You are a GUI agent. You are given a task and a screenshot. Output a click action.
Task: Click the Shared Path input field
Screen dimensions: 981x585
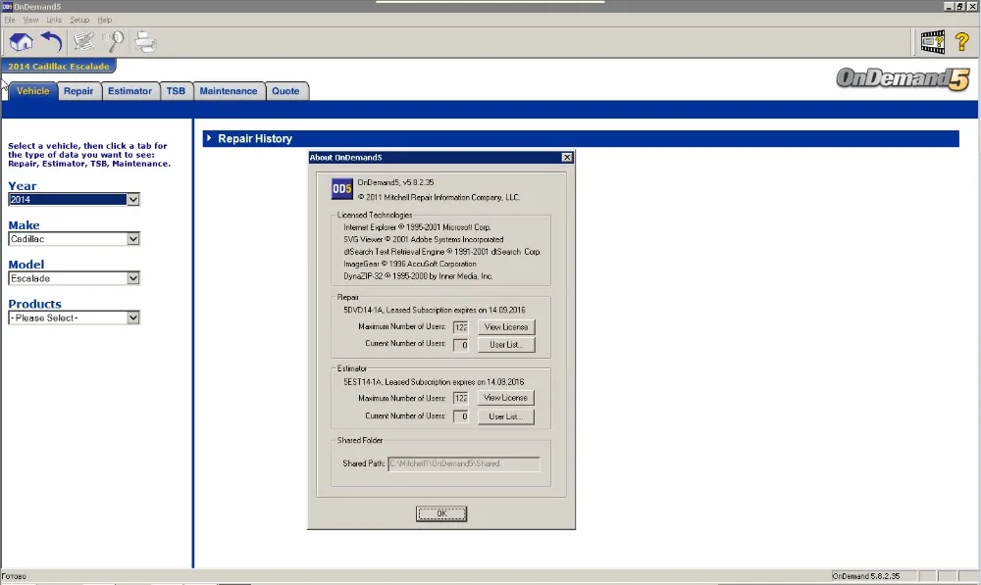tap(464, 463)
